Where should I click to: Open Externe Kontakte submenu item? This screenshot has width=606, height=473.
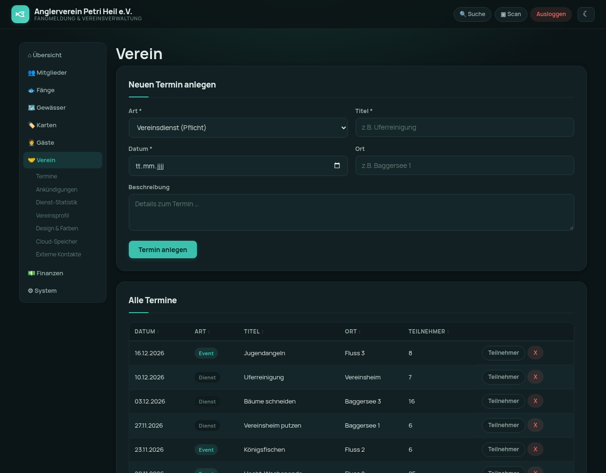pos(59,254)
